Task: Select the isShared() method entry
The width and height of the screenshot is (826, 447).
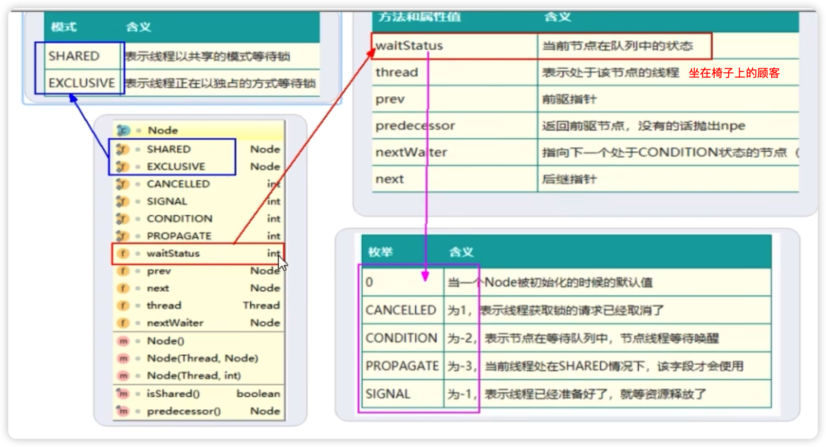Action: click(x=199, y=394)
